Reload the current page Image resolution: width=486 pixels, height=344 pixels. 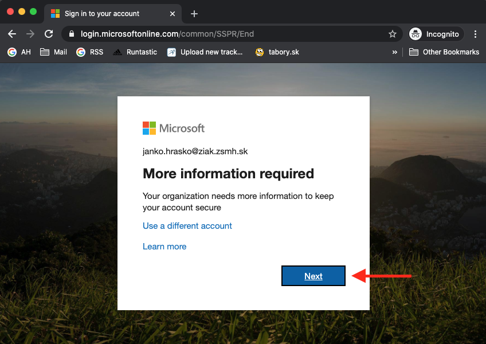pos(49,34)
